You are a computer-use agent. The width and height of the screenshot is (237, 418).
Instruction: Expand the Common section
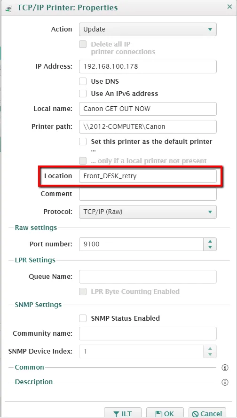click(29, 367)
